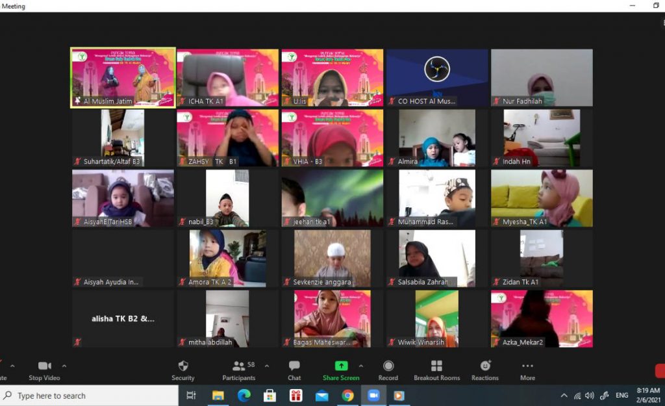Open the More options menu

coord(527,370)
